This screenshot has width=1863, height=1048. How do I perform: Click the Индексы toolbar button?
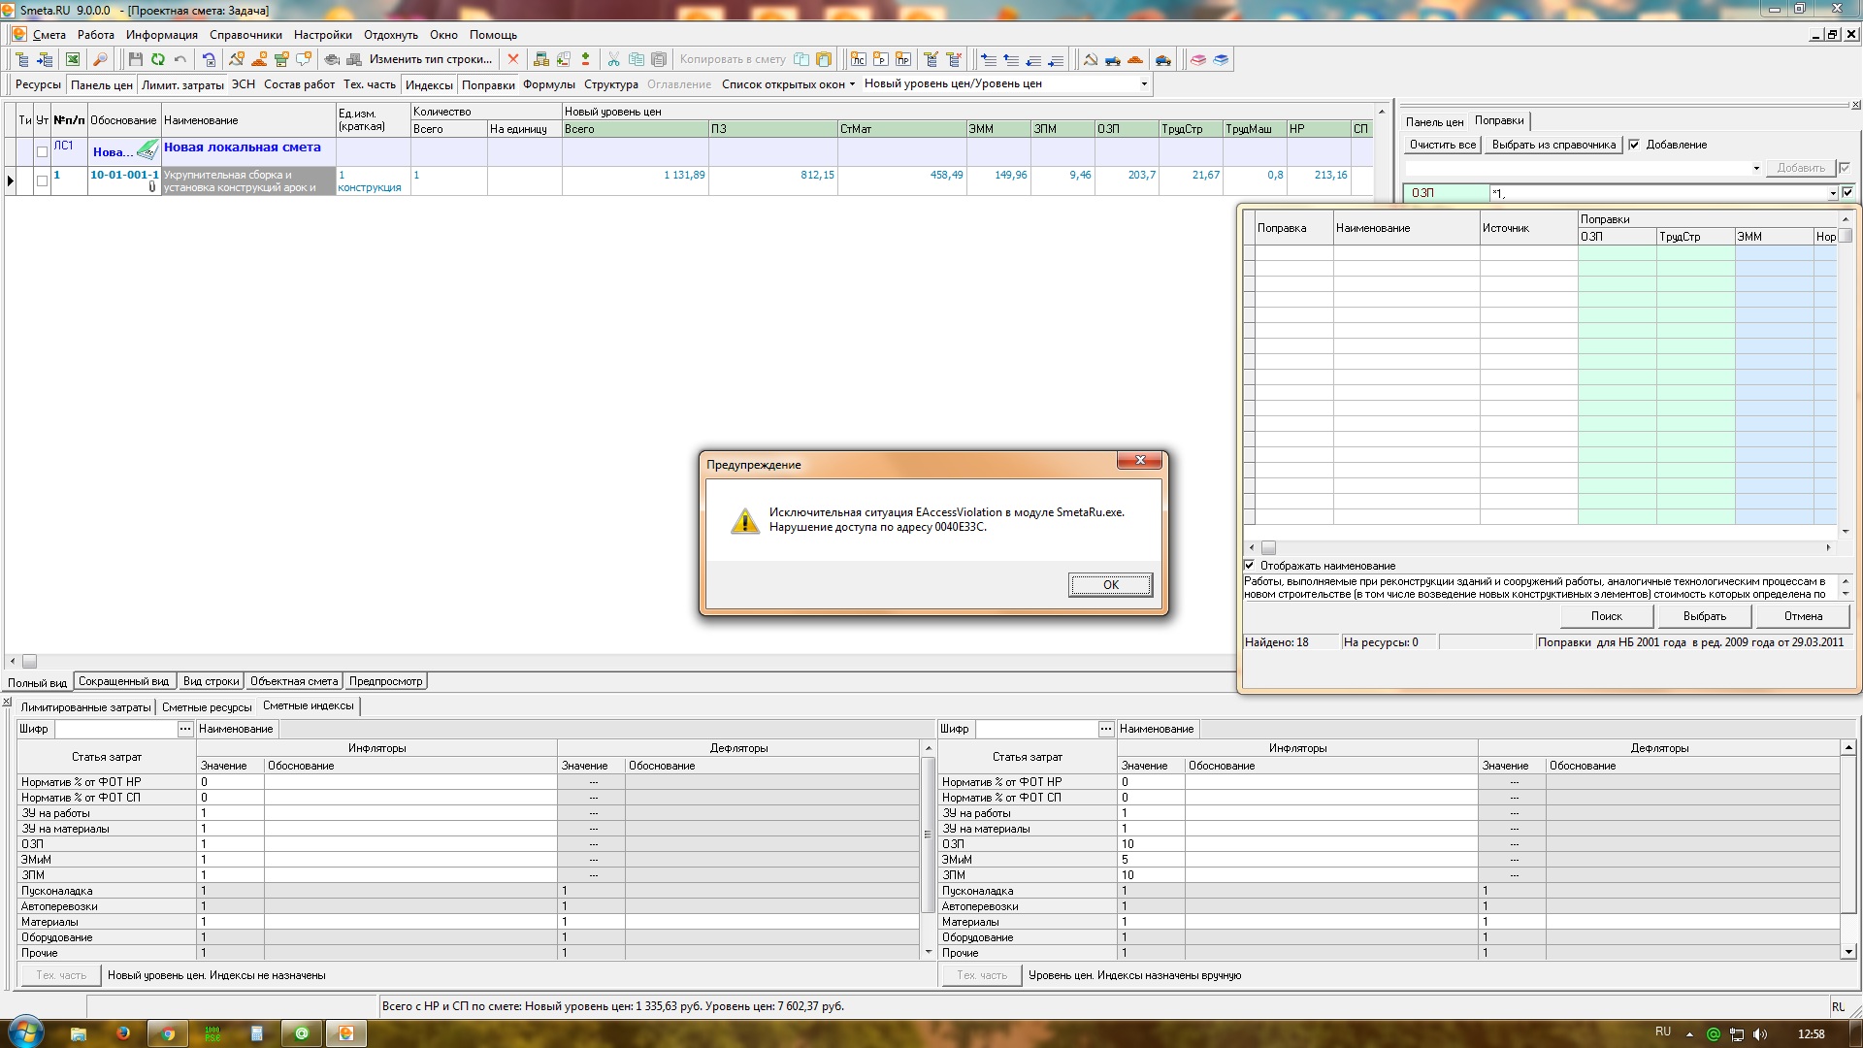coord(429,84)
